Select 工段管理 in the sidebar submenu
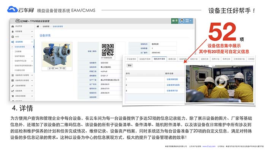Viewport: 266px width, 150px height. click(18, 51)
